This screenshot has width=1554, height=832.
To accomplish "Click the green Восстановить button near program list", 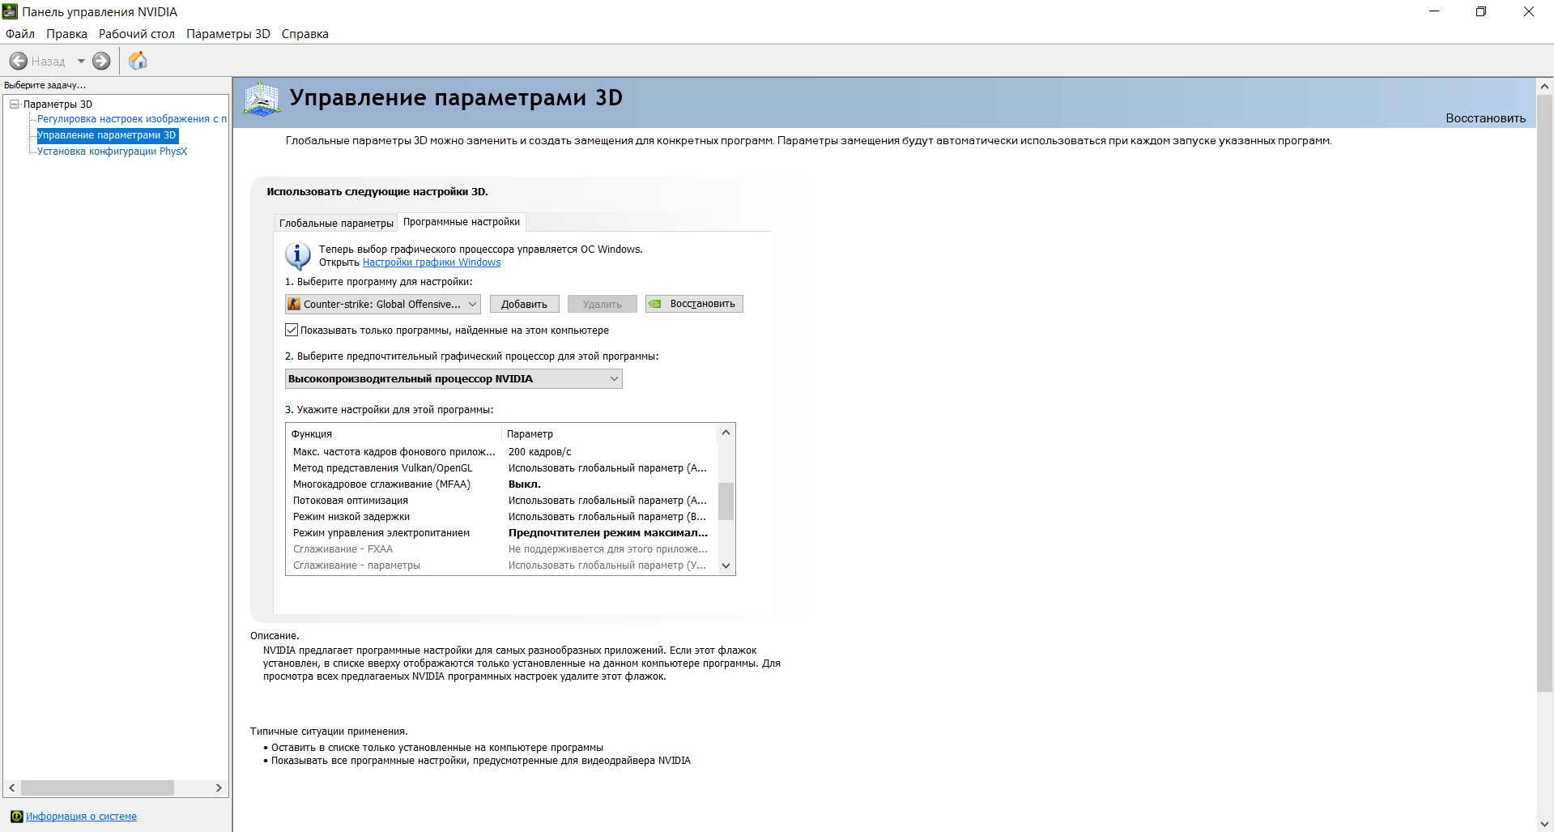I will 694,304.
